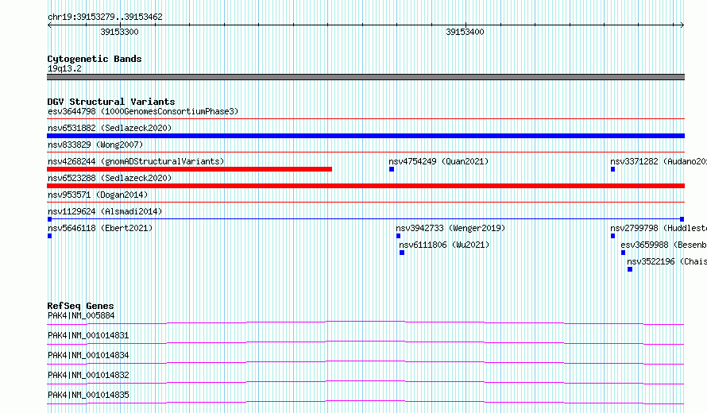The height and width of the screenshot is (413, 707).
Task: Click the thick blue nsv6531882 bar
Action: coord(365,136)
